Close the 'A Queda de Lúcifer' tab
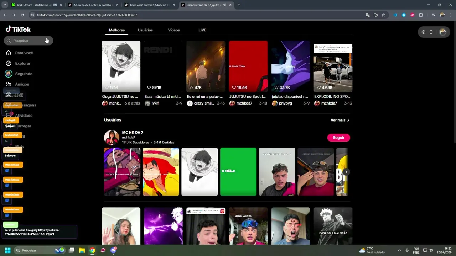 click(117, 5)
